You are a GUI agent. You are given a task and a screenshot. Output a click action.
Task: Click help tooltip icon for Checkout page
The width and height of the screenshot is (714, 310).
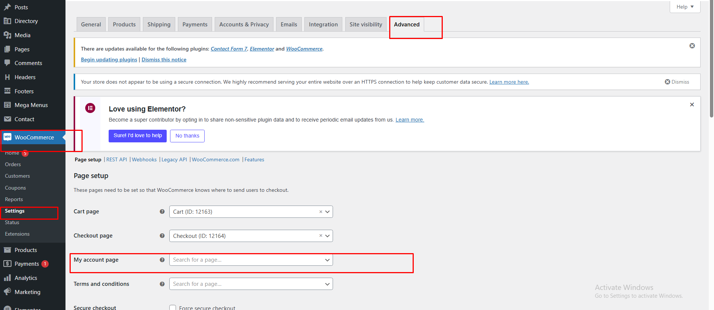coord(162,236)
